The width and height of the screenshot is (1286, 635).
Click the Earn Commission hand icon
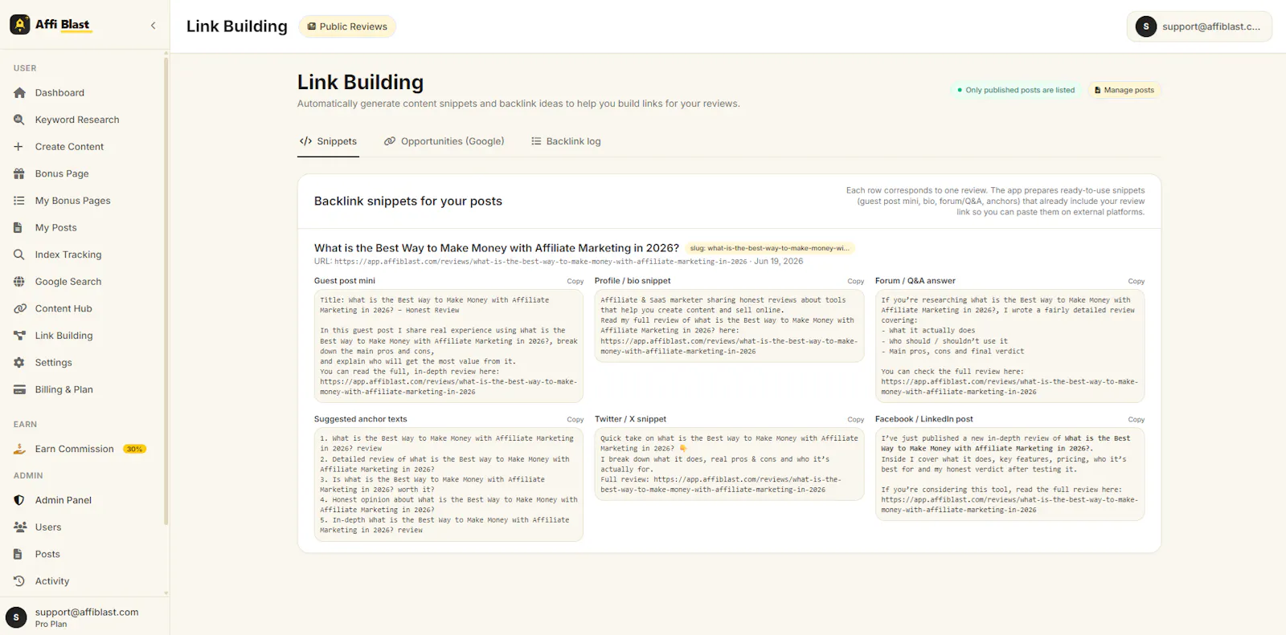point(19,449)
